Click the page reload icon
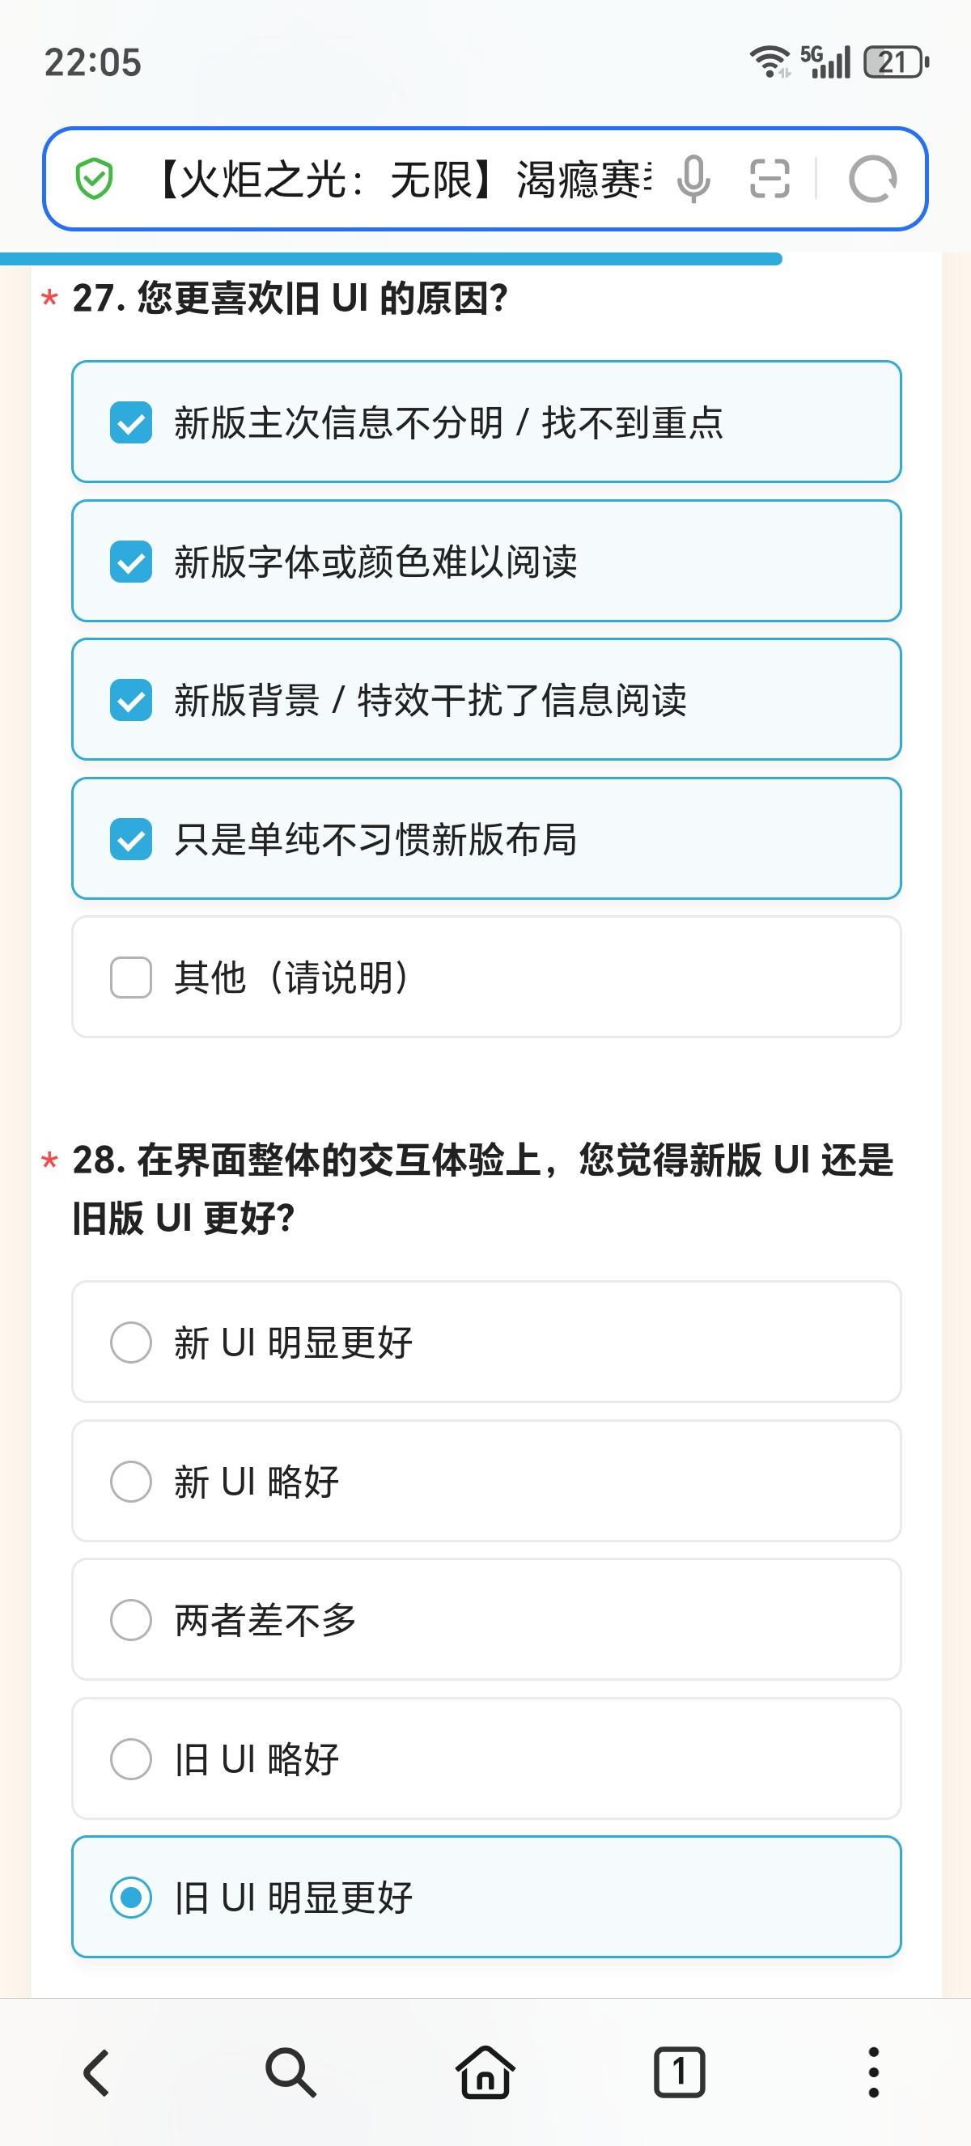 (872, 179)
